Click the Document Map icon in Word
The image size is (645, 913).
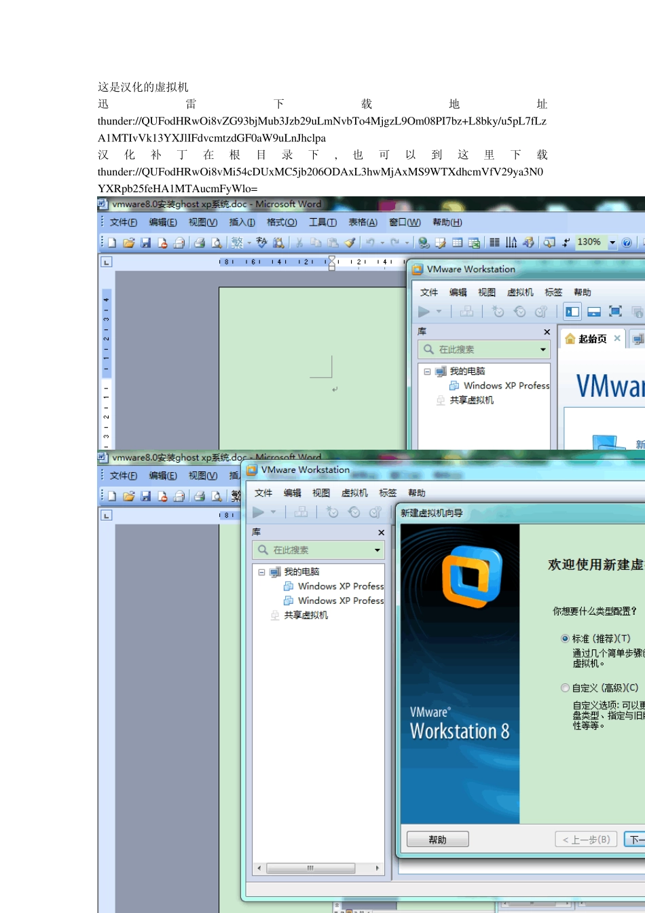tap(549, 243)
